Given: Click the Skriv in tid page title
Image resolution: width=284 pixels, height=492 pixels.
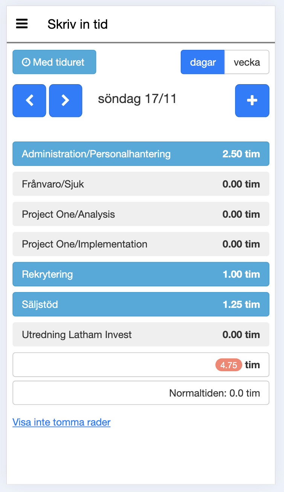Looking at the screenshot, I should [78, 24].
